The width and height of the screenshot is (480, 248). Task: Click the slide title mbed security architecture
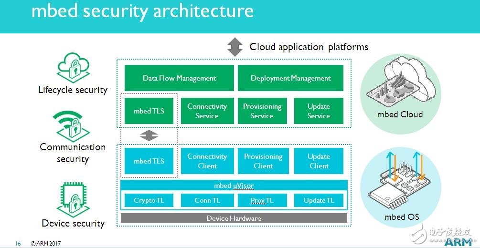tap(142, 11)
